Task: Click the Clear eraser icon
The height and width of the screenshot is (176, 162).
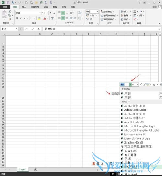Action: (x=135, y=19)
